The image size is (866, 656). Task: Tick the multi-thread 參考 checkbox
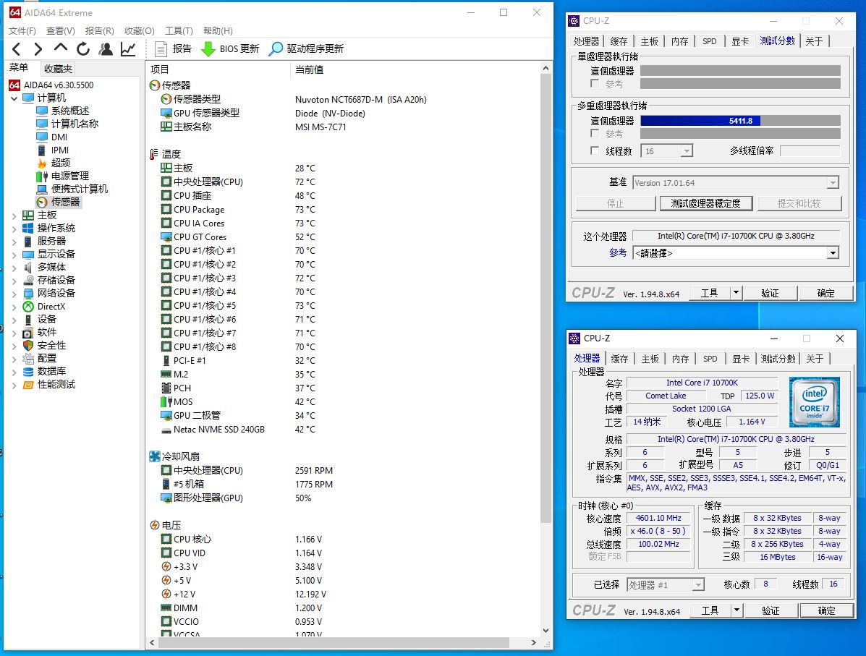point(595,134)
